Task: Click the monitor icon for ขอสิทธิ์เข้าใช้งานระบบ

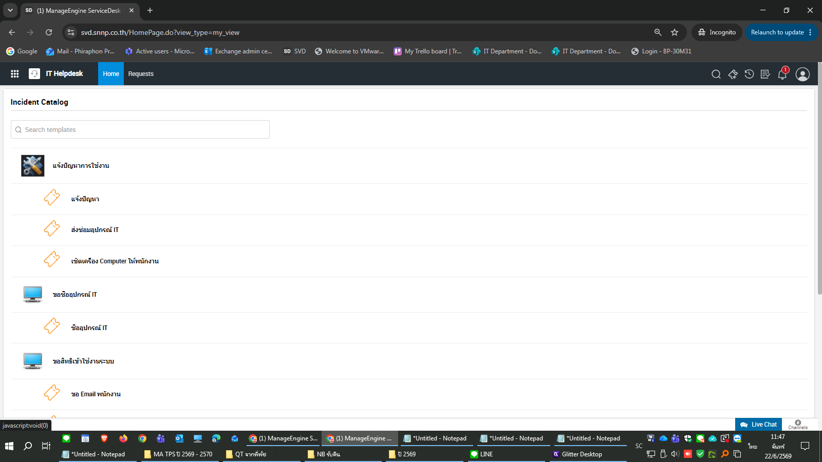Action: click(x=32, y=361)
